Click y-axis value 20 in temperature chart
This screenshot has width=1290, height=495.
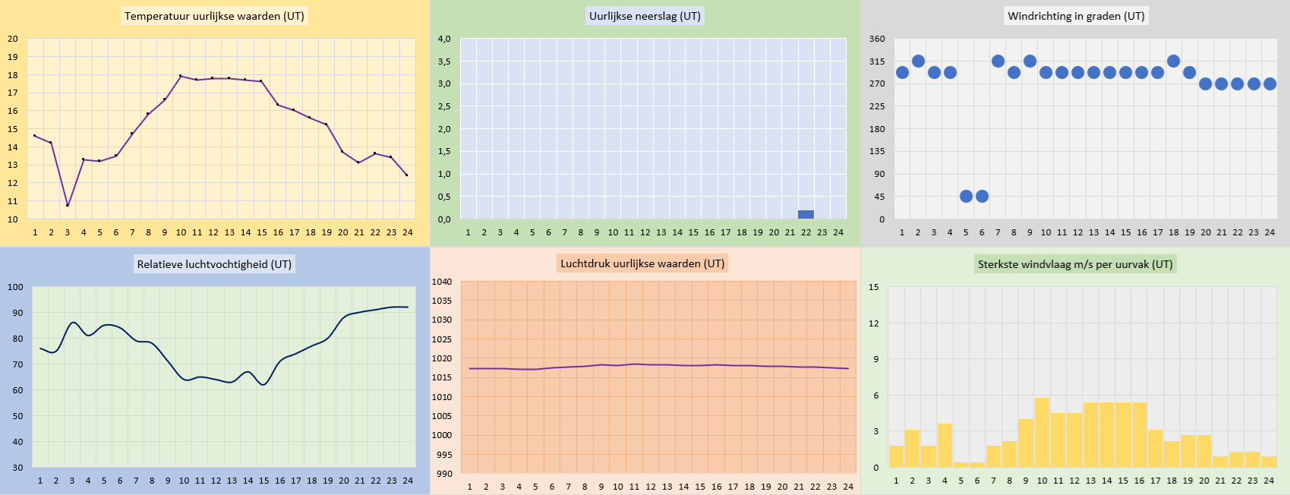click(13, 39)
